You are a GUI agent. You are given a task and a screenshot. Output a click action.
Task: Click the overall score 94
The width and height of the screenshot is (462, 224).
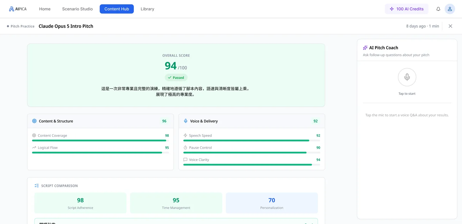coord(171,66)
